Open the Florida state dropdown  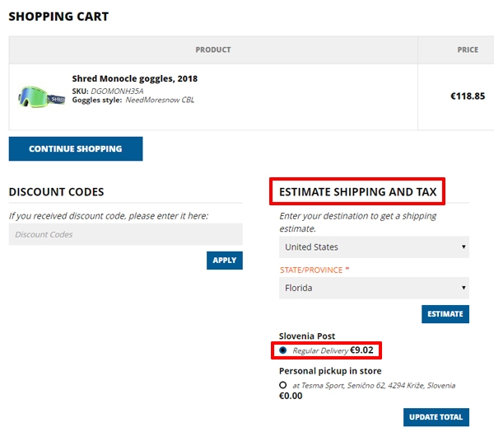[374, 288]
